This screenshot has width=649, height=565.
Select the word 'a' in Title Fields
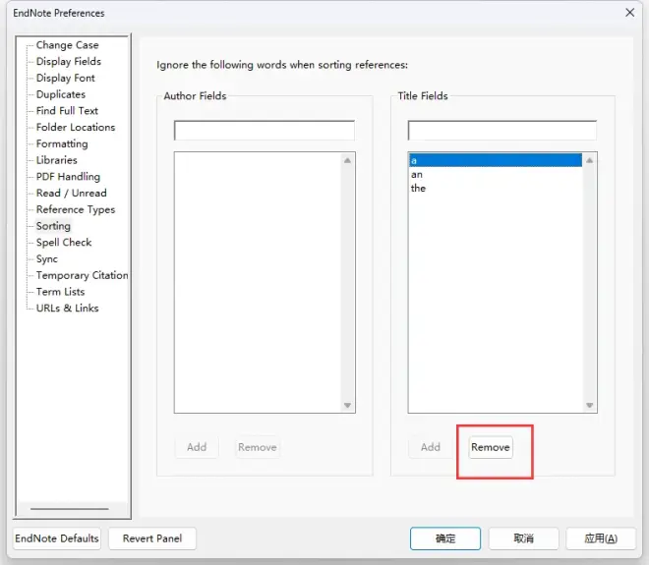(496, 160)
